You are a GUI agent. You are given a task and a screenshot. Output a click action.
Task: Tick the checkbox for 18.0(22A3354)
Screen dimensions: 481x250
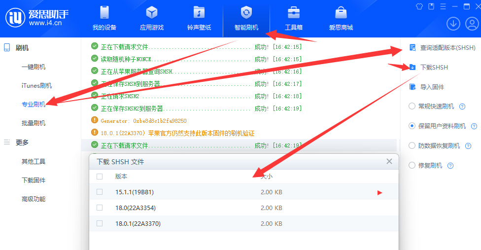pos(100,208)
